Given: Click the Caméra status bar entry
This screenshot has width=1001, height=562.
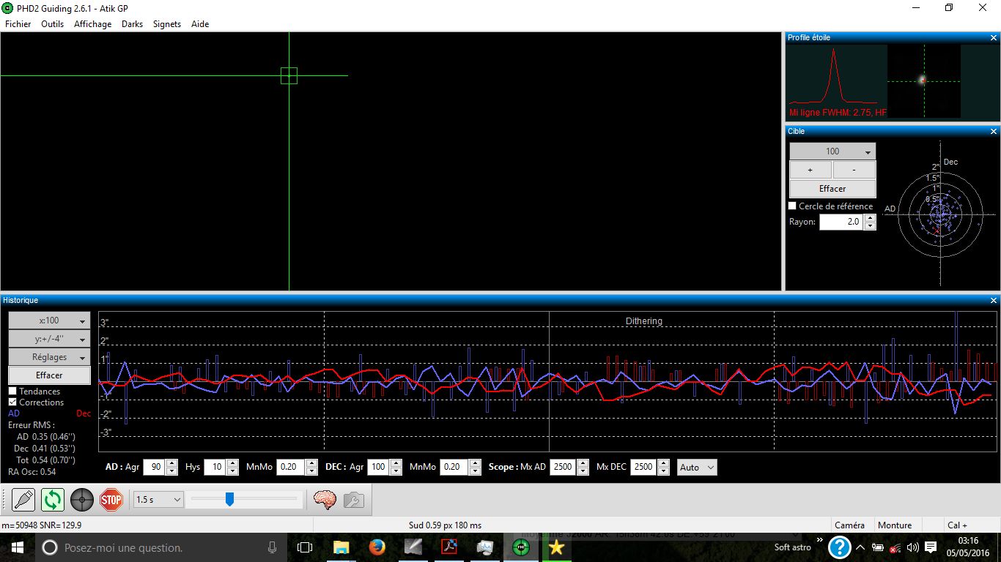Looking at the screenshot, I should click(849, 525).
